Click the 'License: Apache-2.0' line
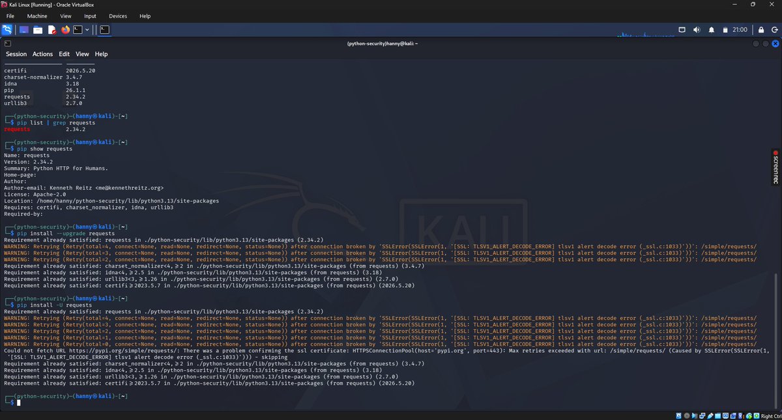This screenshot has height=420, width=782. click(x=35, y=194)
